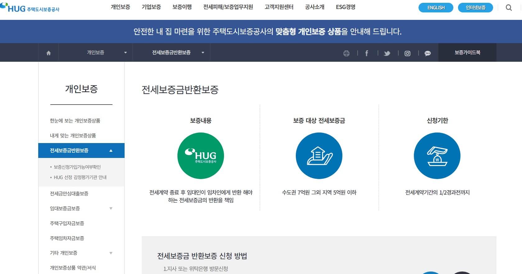Image resolution: width=522 pixels, height=274 pixels.
Task: Click the 신청기한 column heading
Action: tap(437, 121)
